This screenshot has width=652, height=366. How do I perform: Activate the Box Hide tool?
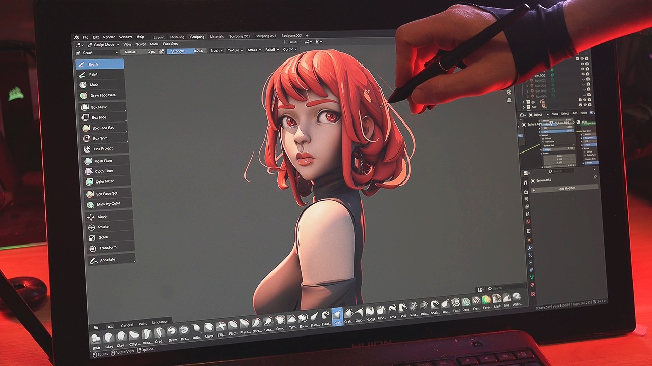(x=103, y=117)
